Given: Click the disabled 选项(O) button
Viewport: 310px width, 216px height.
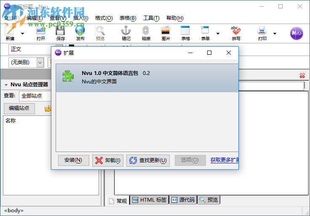Looking at the screenshot, I should pyautogui.click(x=190, y=160).
